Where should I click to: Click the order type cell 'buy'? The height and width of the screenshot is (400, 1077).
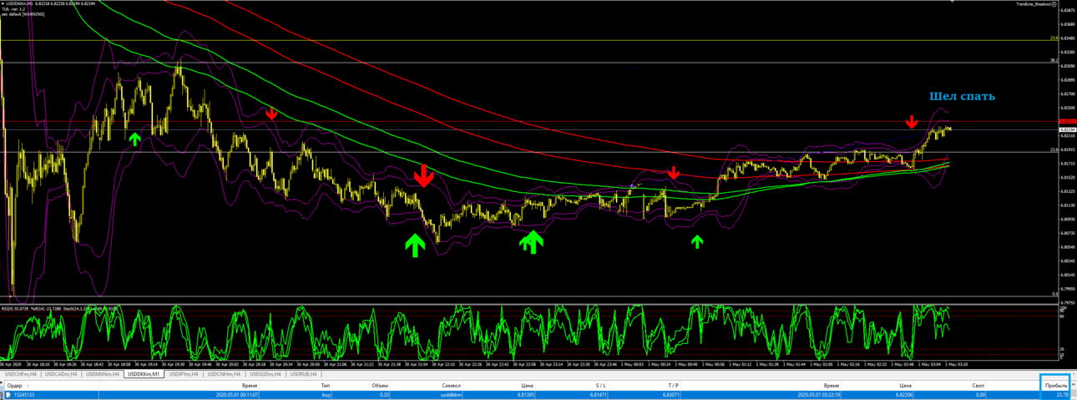pyautogui.click(x=326, y=395)
